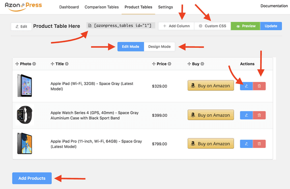Click the Apple iPad product photo
The width and height of the screenshot is (290, 189).
tap(24, 85)
